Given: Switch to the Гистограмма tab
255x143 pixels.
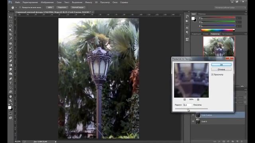Looking at the screenshot, I should pyautogui.click(x=227, y=34).
